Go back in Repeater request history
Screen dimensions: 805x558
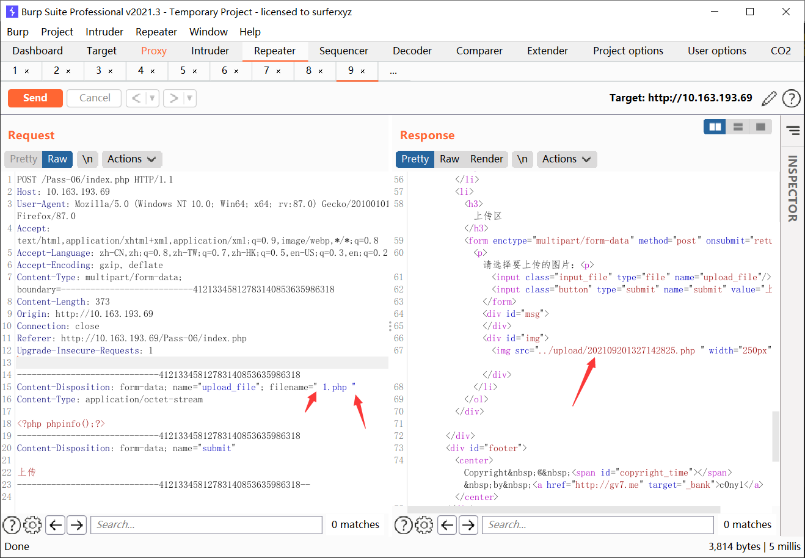(136, 98)
